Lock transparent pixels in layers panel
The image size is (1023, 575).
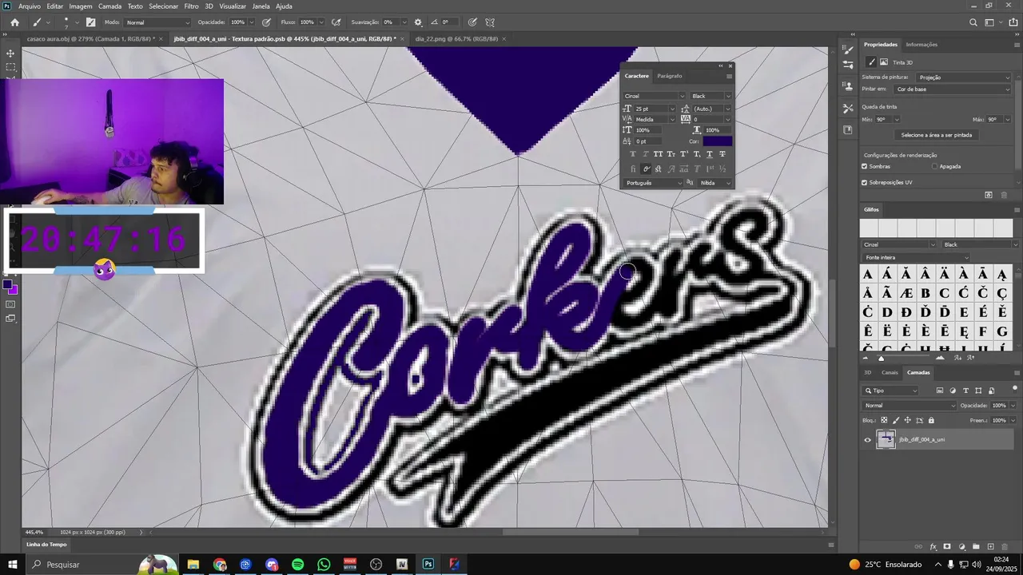tap(884, 420)
